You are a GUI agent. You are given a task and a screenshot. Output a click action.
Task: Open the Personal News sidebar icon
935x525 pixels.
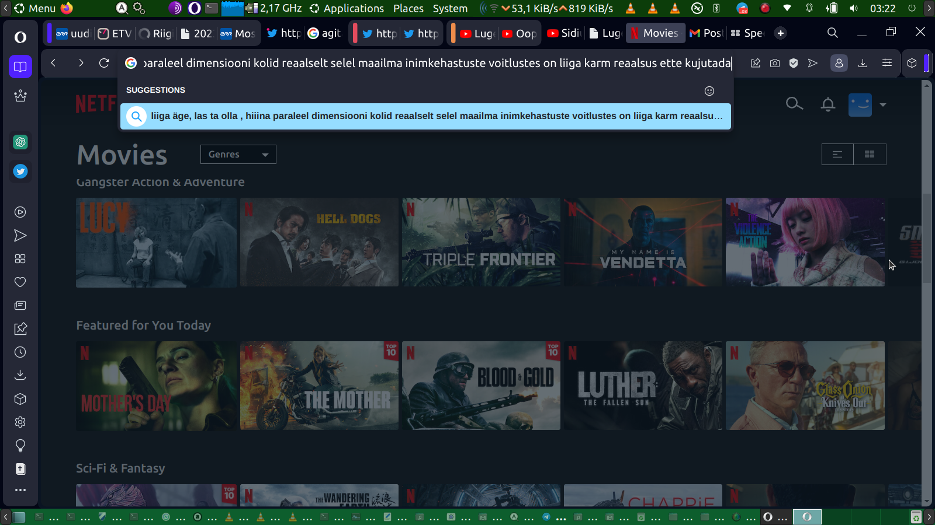pos(20,306)
